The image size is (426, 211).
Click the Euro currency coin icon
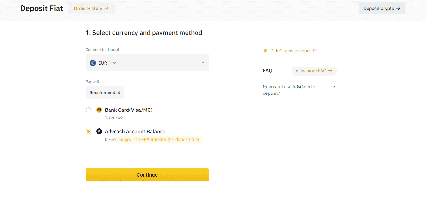(93, 63)
